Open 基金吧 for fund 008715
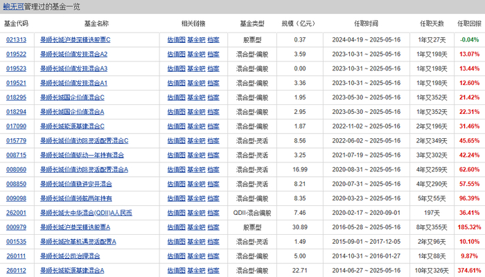This screenshot has height=277, width=485. coord(196,155)
